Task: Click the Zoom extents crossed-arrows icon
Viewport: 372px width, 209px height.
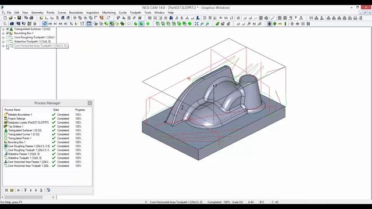Action: click(x=196, y=24)
